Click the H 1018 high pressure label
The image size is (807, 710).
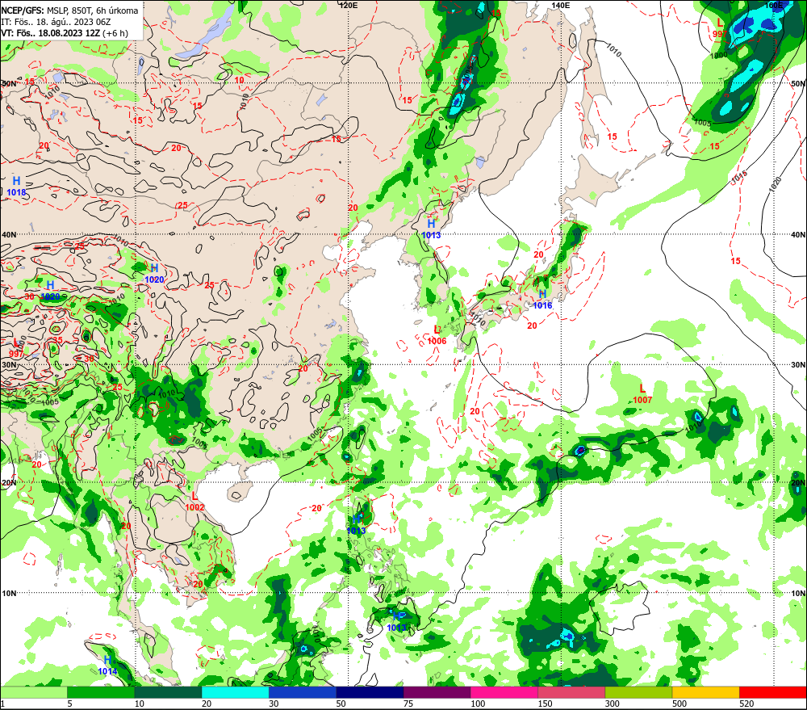[16, 186]
